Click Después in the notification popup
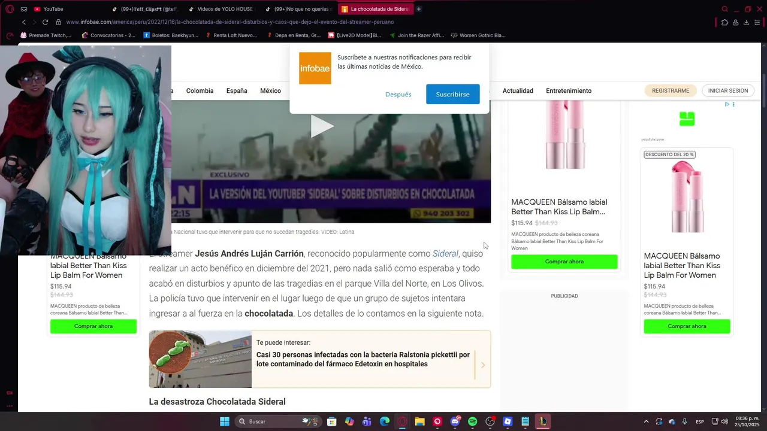767x431 pixels. [x=398, y=95]
